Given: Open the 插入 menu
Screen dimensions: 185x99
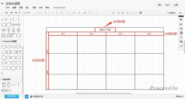Looking at the screenshot, I should [x=27, y=8].
